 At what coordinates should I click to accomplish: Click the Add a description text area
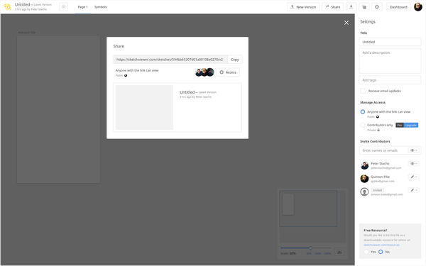(390, 61)
